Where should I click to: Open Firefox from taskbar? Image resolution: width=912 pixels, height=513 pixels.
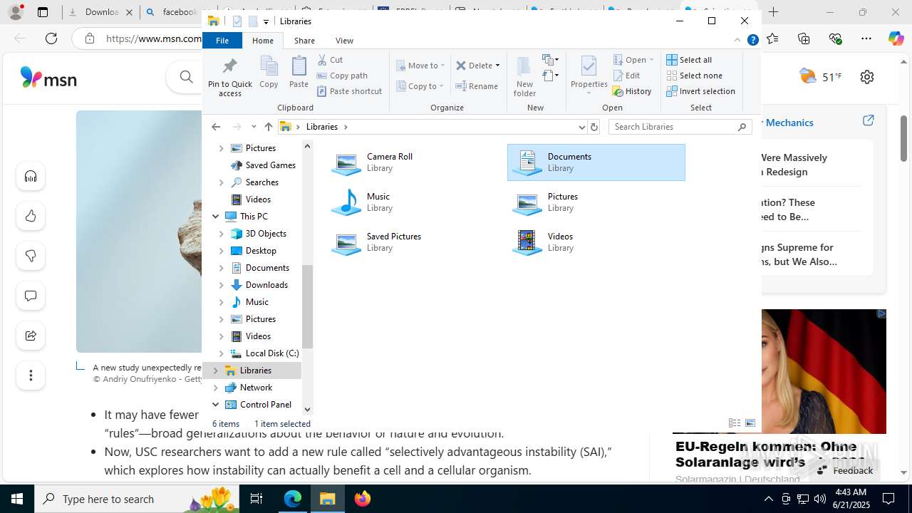[x=363, y=499]
